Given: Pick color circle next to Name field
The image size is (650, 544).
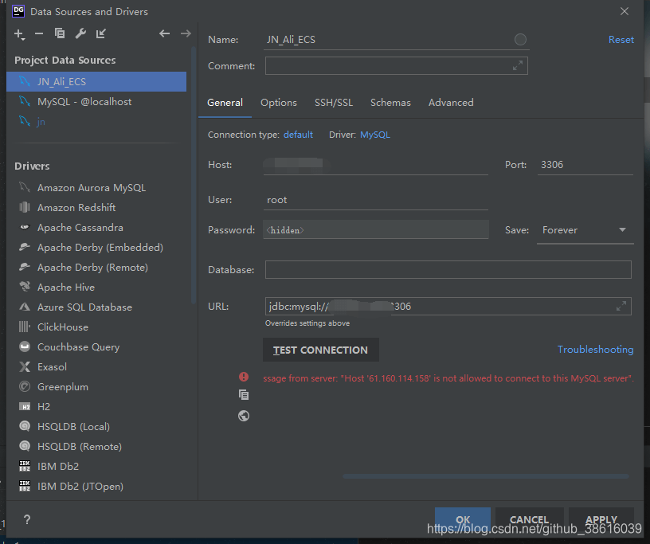Looking at the screenshot, I should pyautogui.click(x=520, y=39).
